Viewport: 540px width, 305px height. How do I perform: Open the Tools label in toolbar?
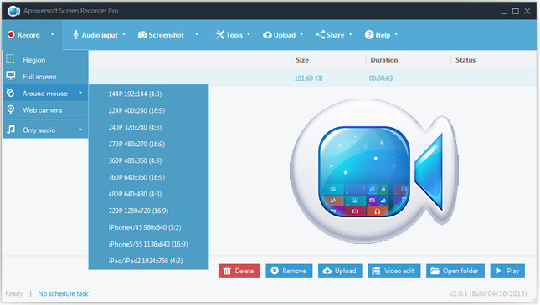pyautogui.click(x=234, y=35)
